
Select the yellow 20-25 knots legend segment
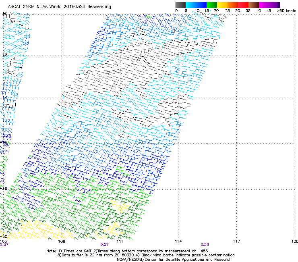pyautogui.click(x=222, y=5)
